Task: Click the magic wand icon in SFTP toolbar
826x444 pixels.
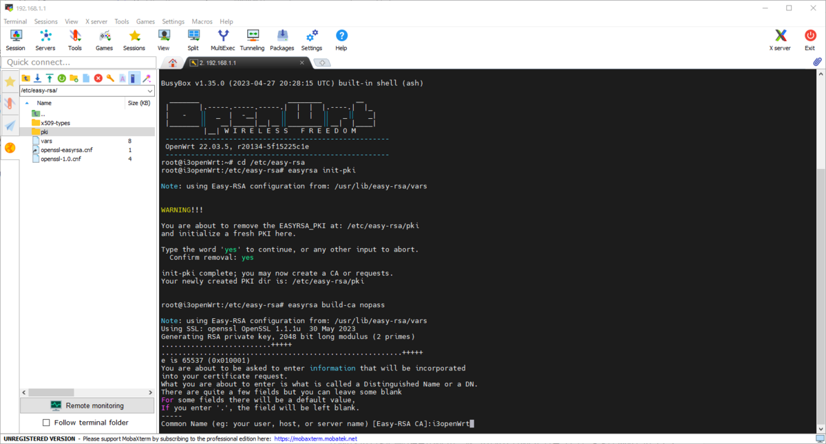Action: 147,78
